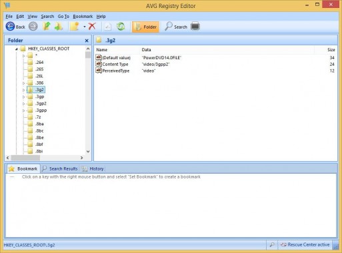The height and width of the screenshot is (253, 342).
Task: Switch to the Search Results tab
Action: (60, 168)
